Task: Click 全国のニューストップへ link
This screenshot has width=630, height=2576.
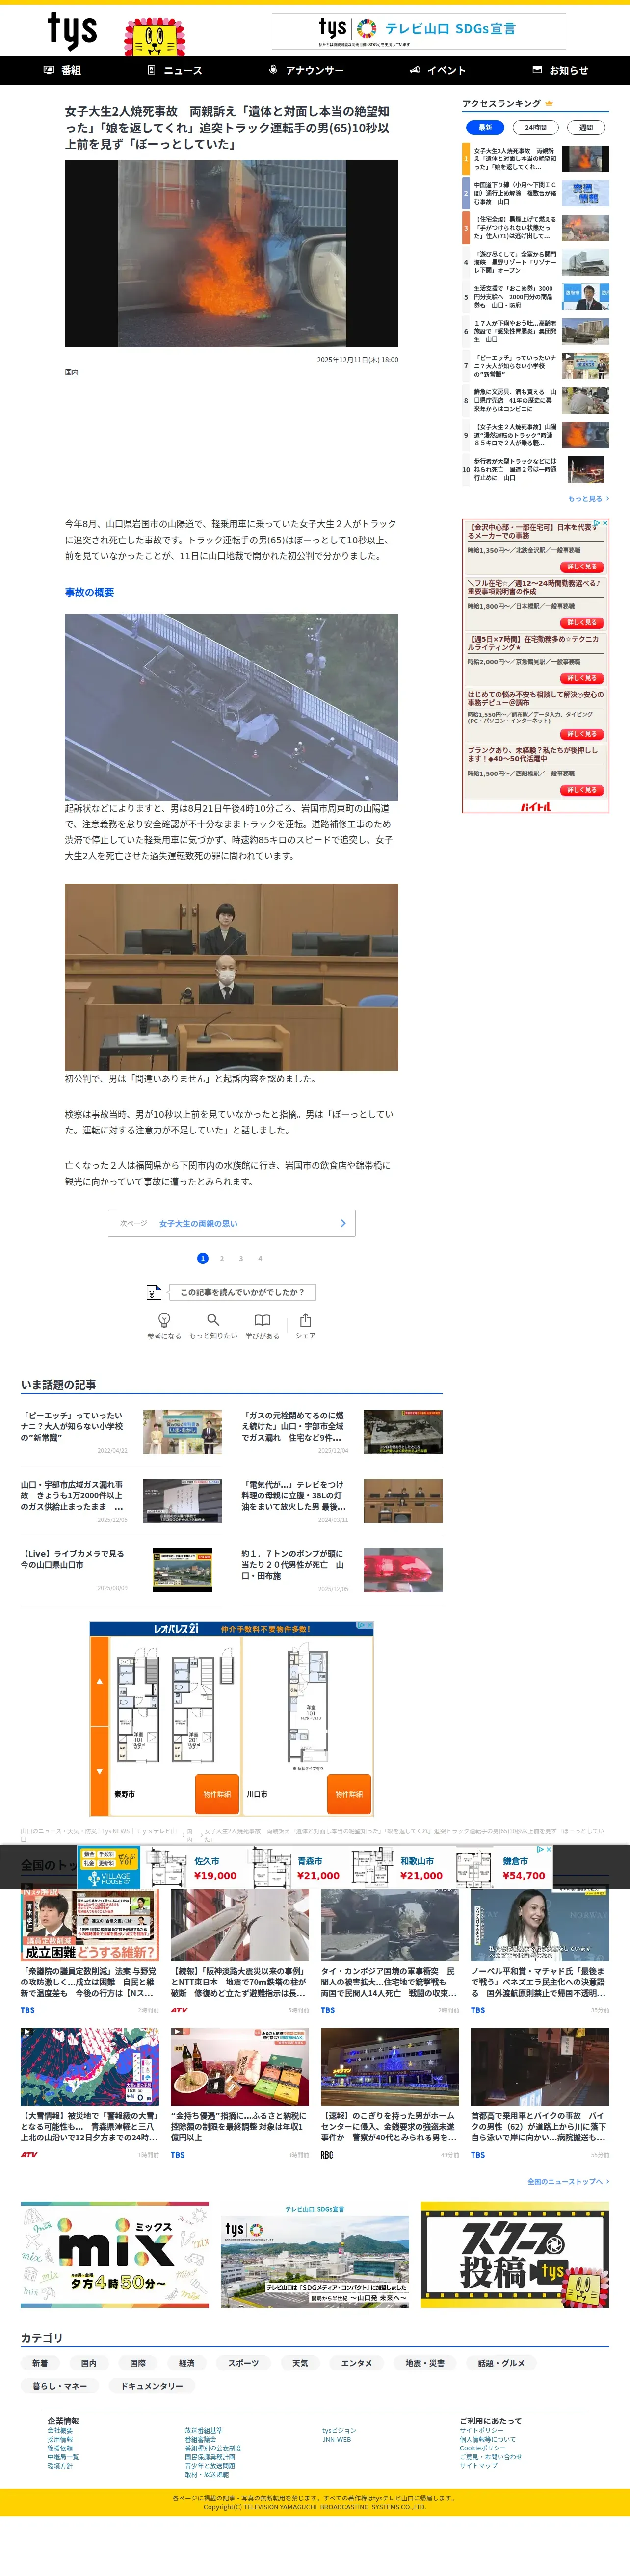Action: tap(568, 2181)
